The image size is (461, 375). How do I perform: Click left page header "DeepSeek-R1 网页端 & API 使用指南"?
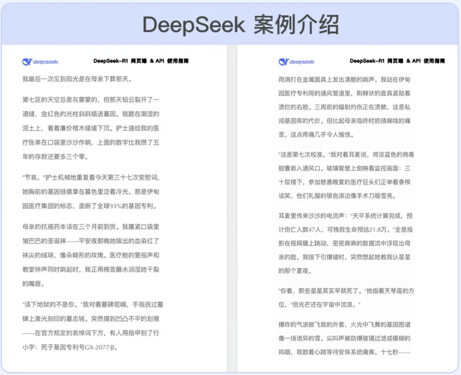click(x=141, y=61)
